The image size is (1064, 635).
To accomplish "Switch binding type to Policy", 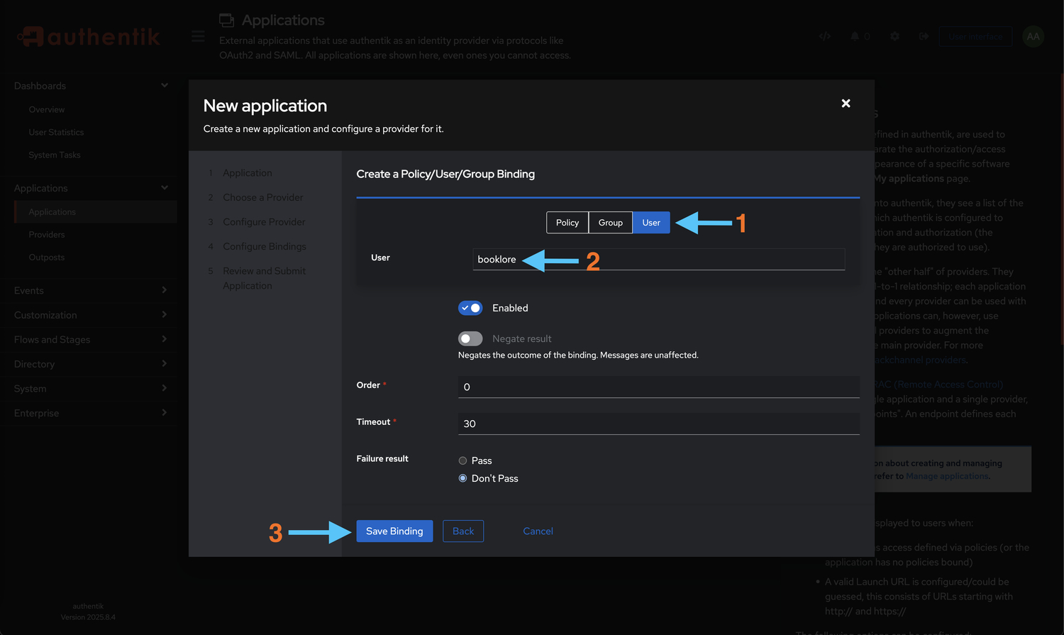I will coord(567,222).
